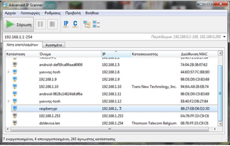Screen dimensions: 230x146
Task: Click the computer icon of dsldevice.lan row
Action: (15, 123)
